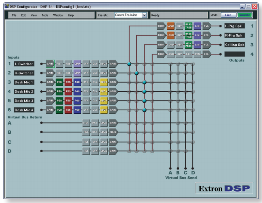Expand the Presets dropdown arrow

(x=145, y=15)
